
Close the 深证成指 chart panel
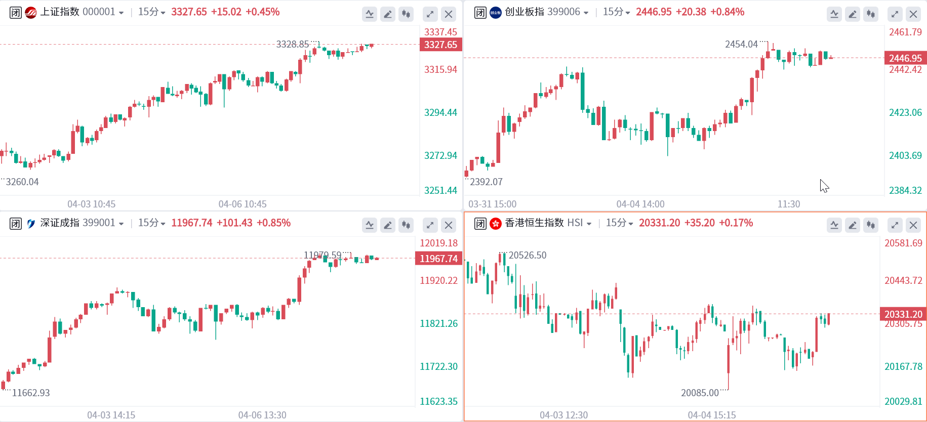point(449,225)
